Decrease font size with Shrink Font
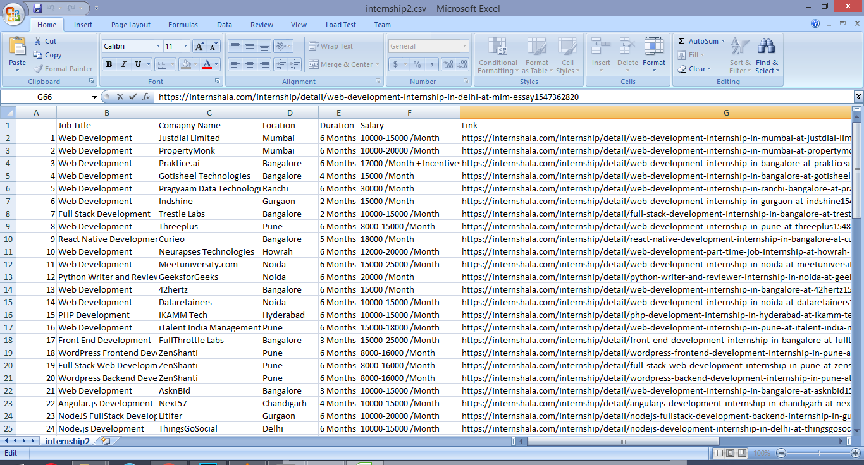The width and height of the screenshot is (864, 465). 213,46
